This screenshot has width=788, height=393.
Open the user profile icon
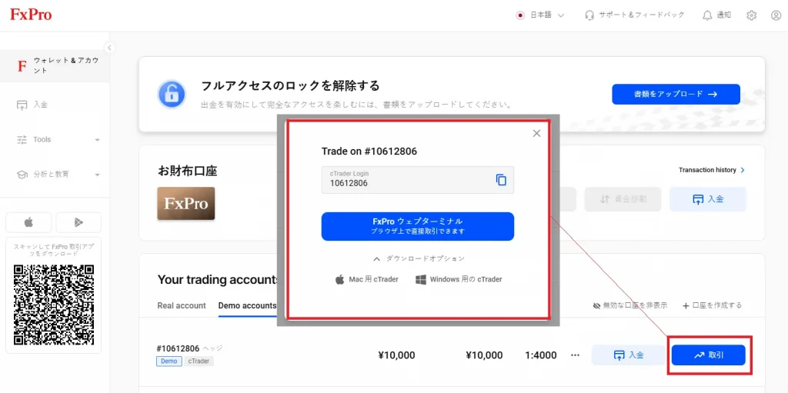point(776,15)
